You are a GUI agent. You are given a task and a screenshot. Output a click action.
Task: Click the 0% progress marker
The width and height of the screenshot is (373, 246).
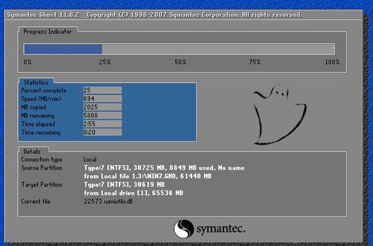[27, 62]
